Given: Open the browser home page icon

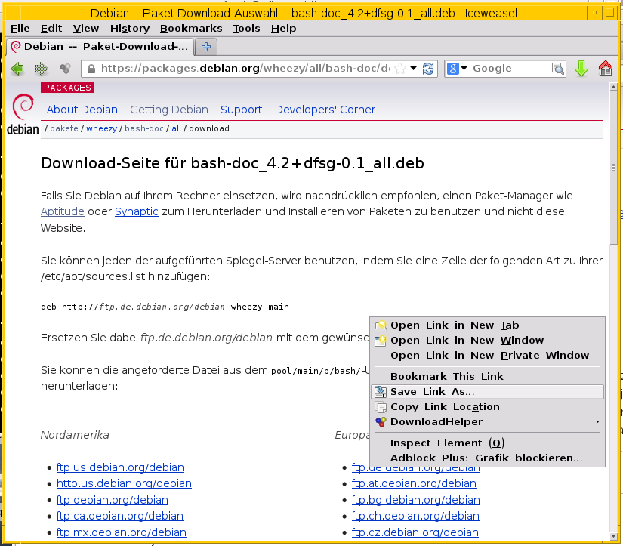Looking at the screenshot, I should point(605,69).
